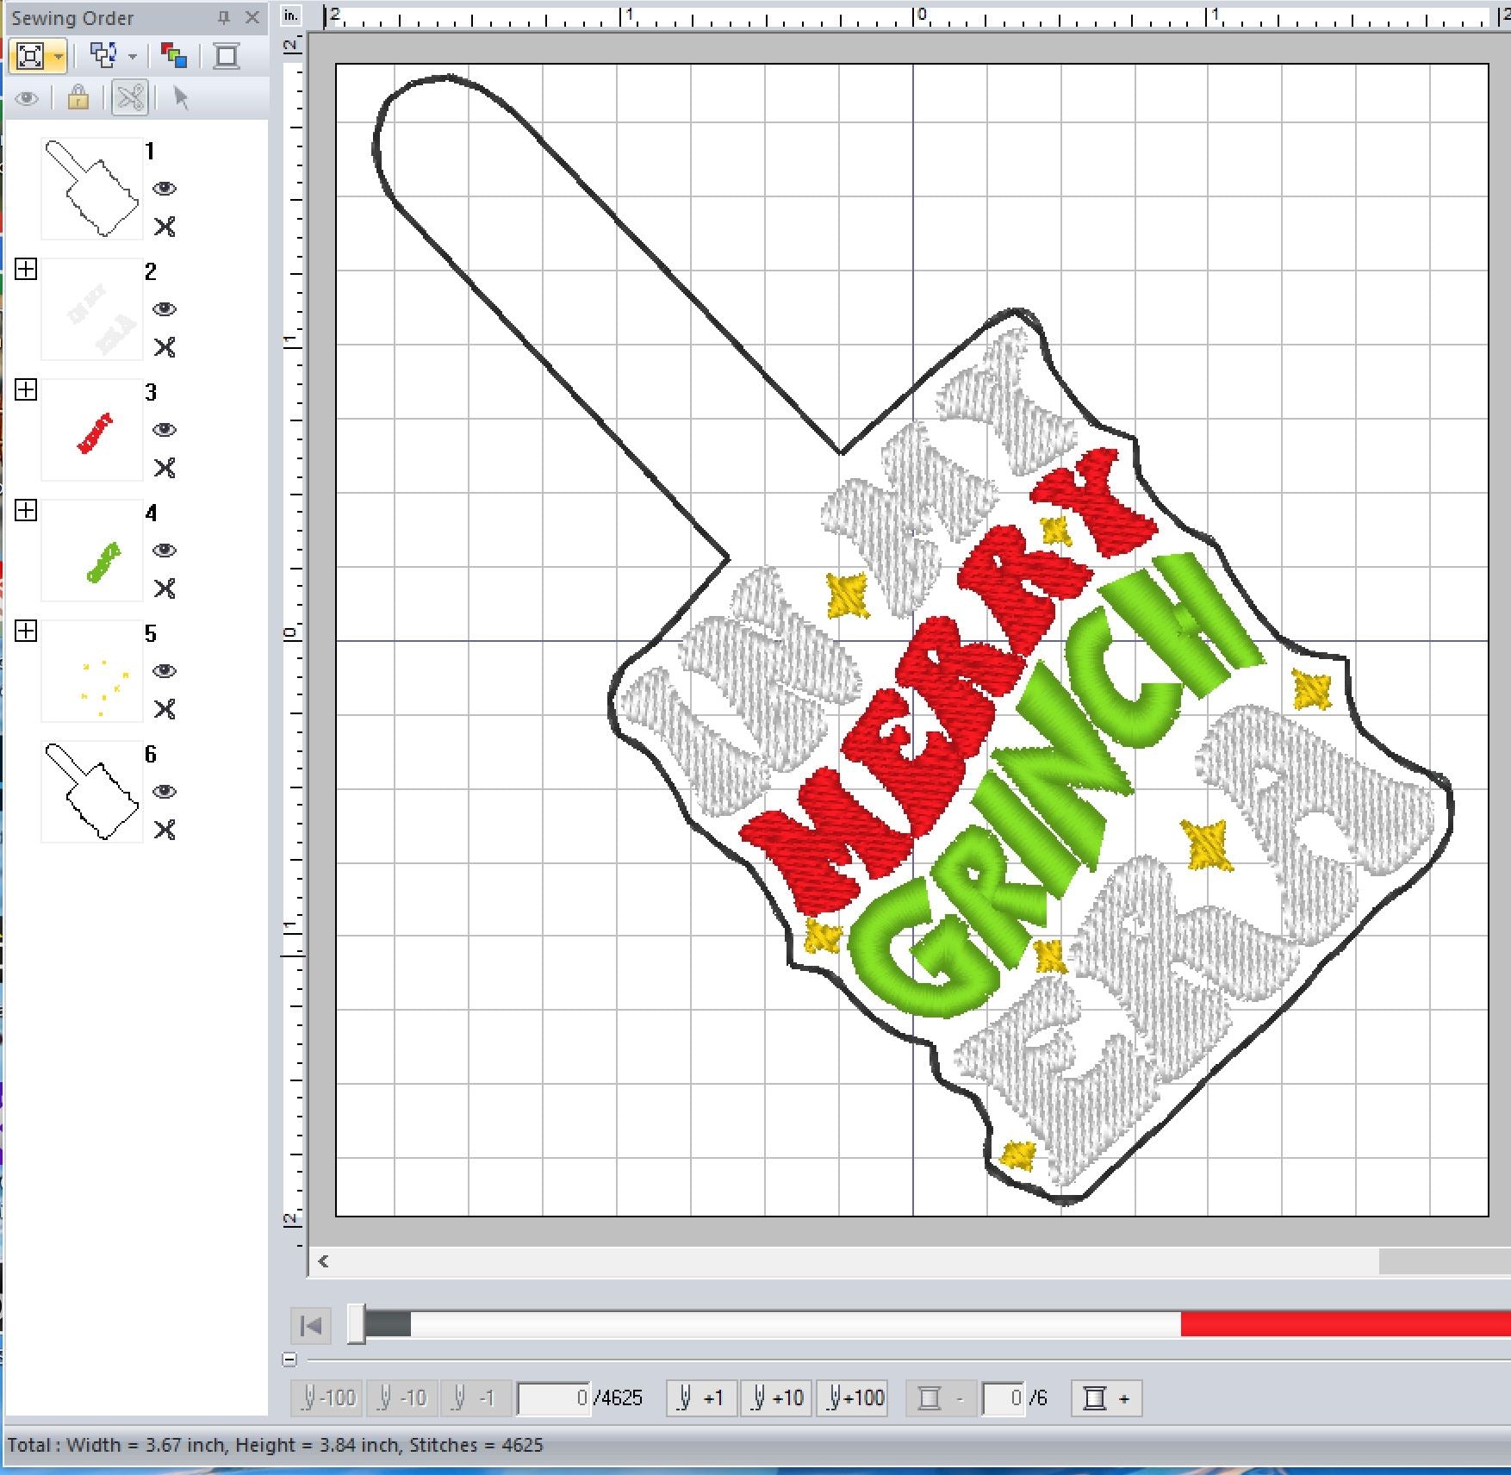Screen dimensions: 1511x1475
Task: Click the overlapping colored squares icon
Action: [174, 57]
